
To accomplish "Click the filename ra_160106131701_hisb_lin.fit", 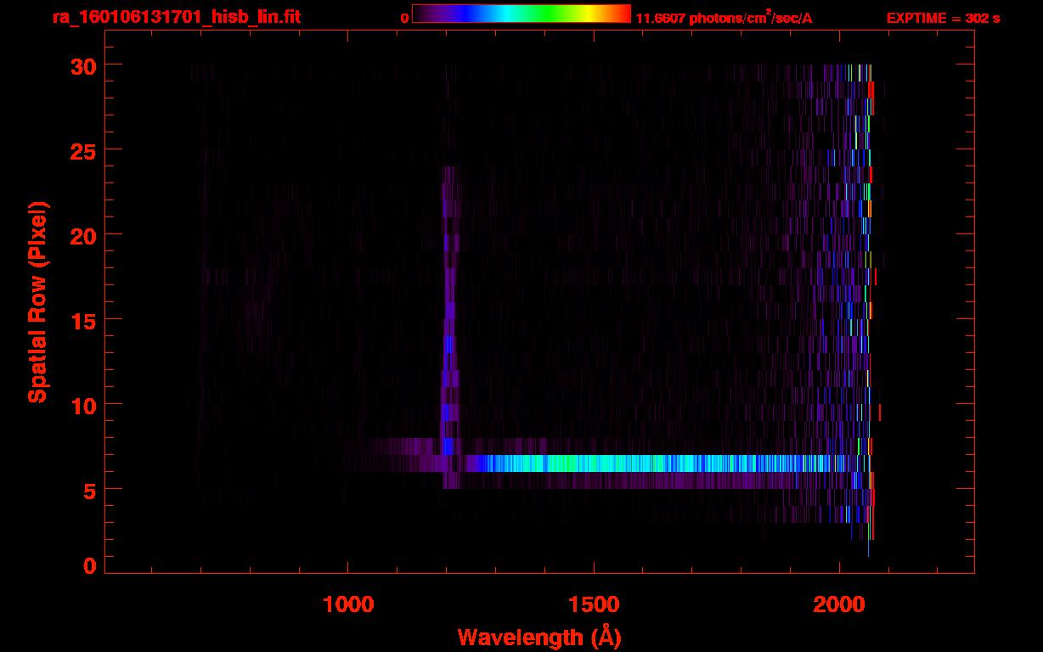I will pyautogui.click(x=176, y=17).
